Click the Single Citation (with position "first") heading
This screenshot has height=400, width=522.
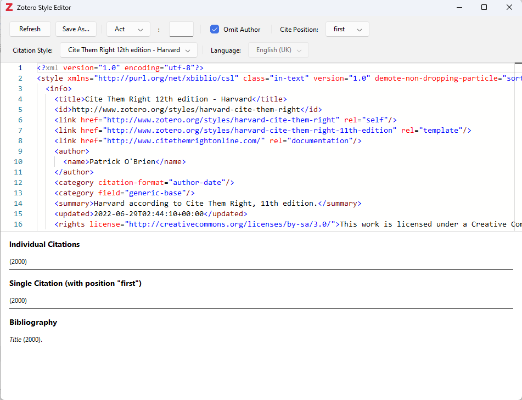tap(75, 283)
